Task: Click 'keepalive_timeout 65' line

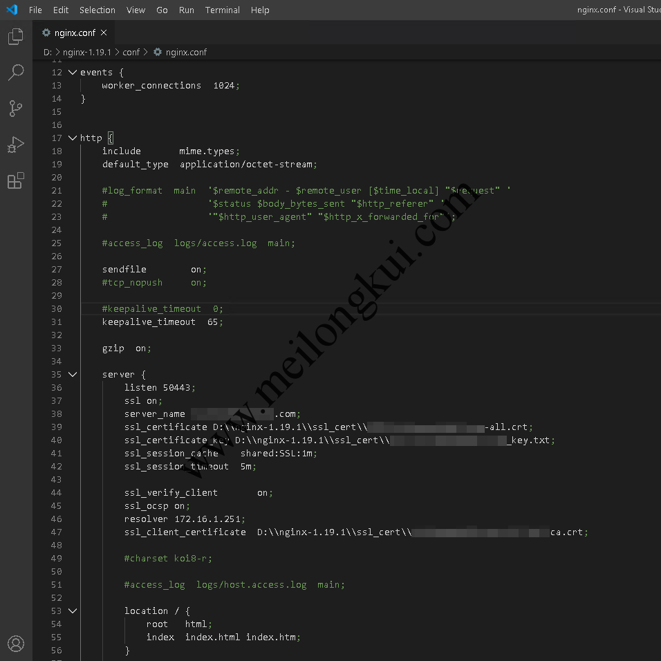Action: [x=162, y=322]
